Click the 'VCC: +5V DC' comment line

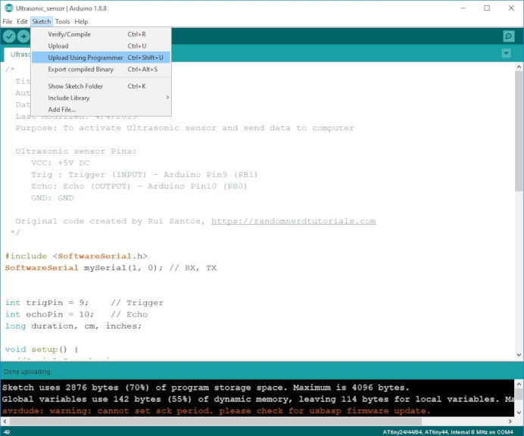[60, 163]
